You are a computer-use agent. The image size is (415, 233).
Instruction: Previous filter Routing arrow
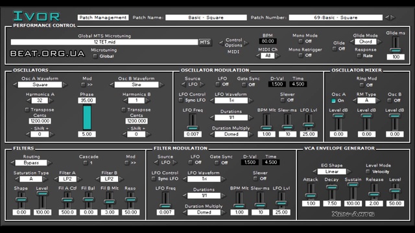(x=12, y=163)
